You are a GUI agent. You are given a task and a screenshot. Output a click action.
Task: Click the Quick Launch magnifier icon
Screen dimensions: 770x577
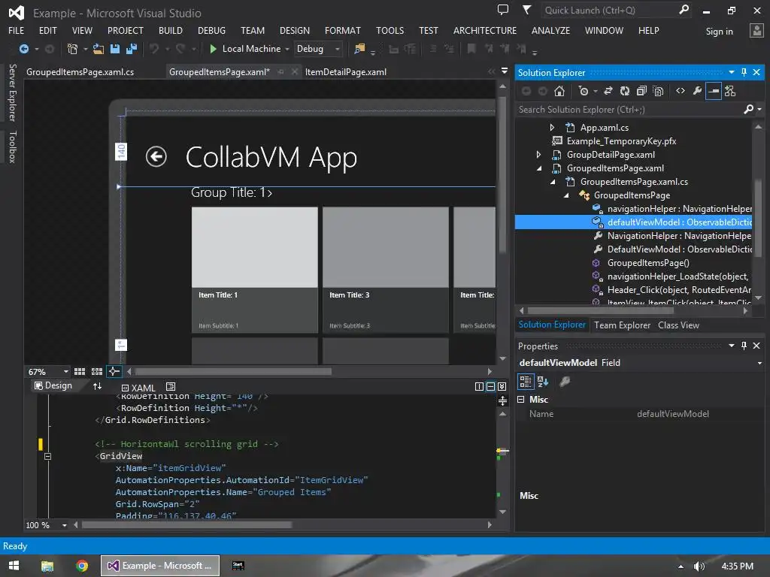[684, 9]
